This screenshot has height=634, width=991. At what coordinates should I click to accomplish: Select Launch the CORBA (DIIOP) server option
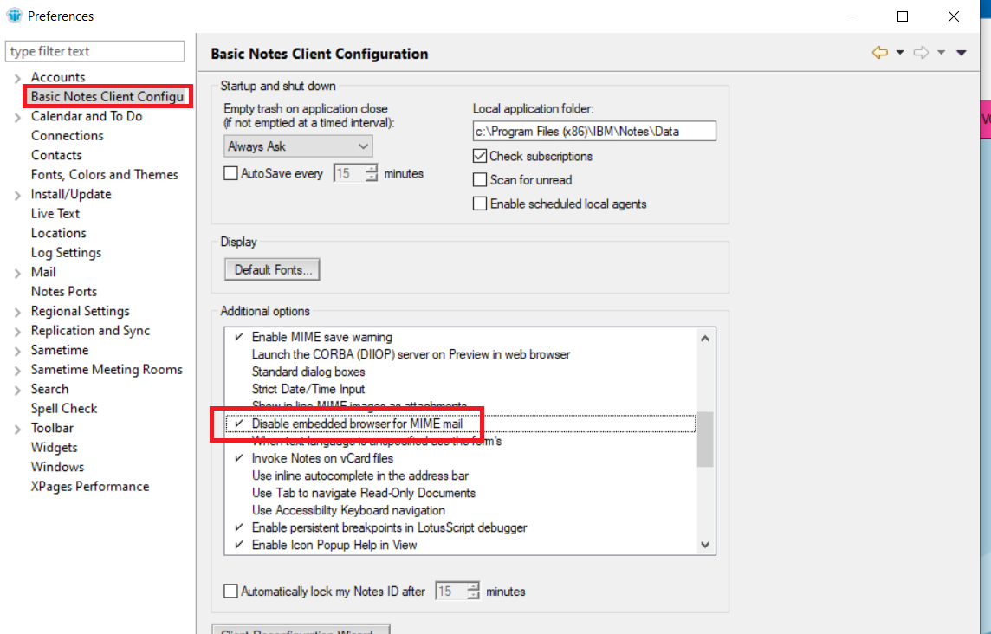coord(411,354)
